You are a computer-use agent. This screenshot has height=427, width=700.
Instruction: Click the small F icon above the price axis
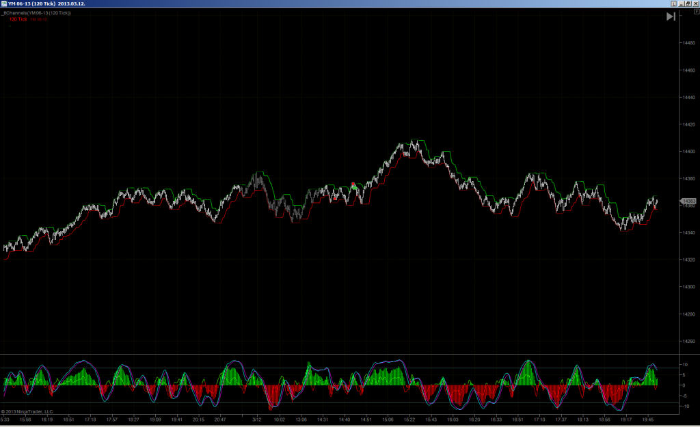point(697,12)
